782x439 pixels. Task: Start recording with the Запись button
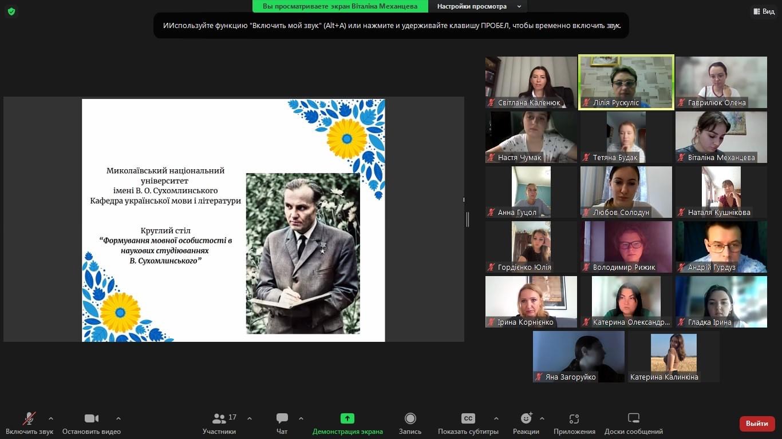point(410,419)
